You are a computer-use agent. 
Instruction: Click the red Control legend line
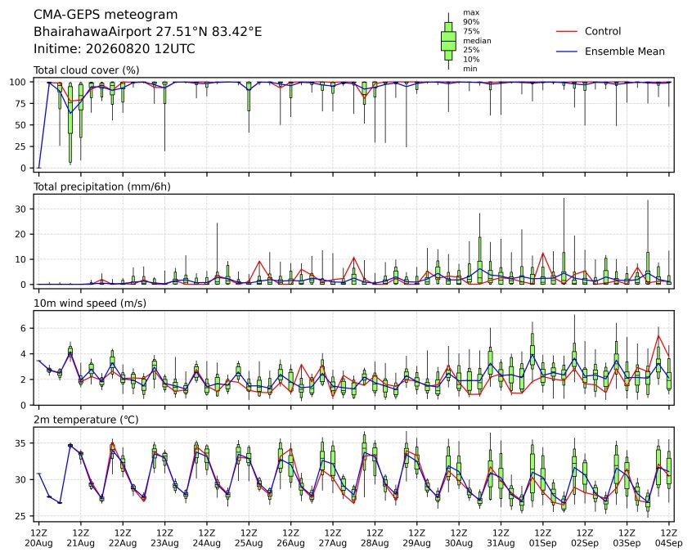point(567,31)
